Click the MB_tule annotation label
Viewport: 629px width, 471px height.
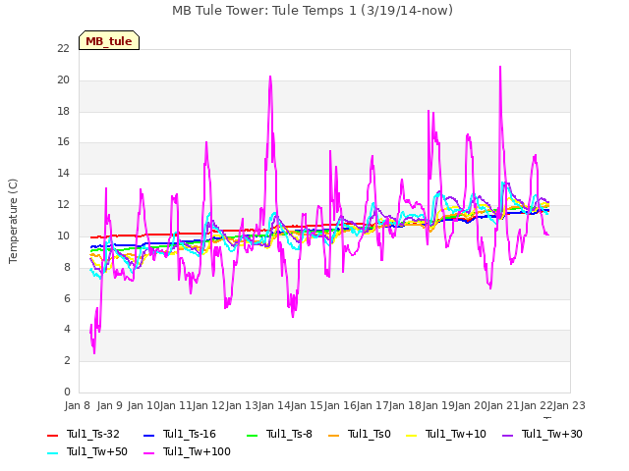pos(109,40)
